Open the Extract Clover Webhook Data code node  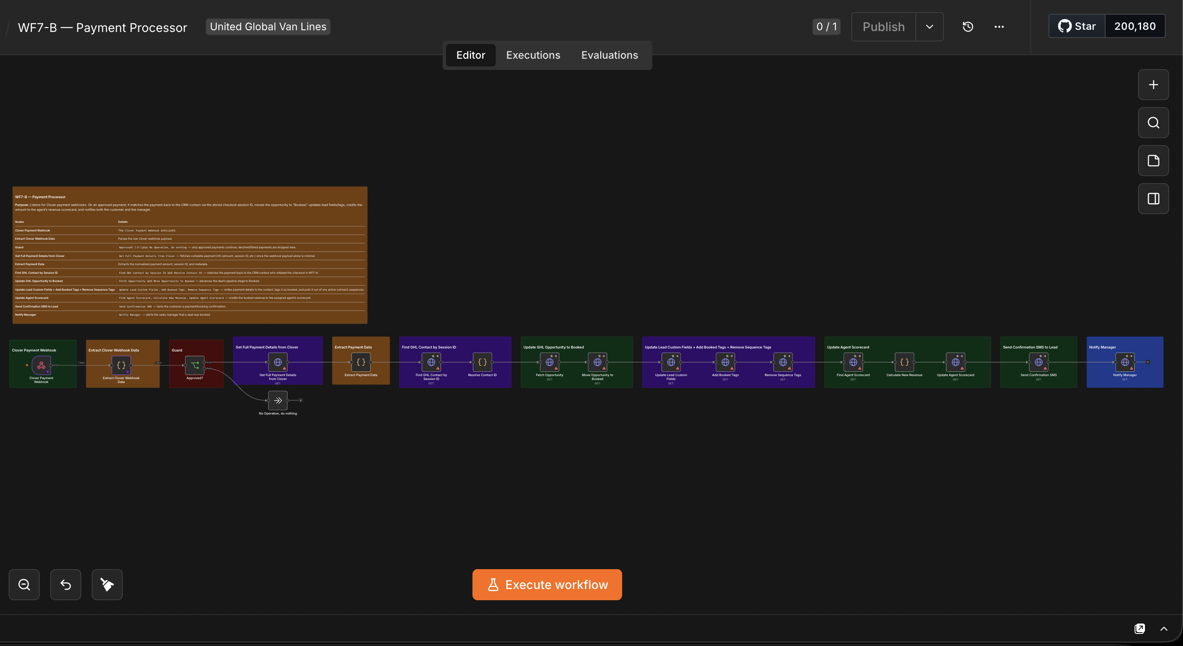point(121,365)
